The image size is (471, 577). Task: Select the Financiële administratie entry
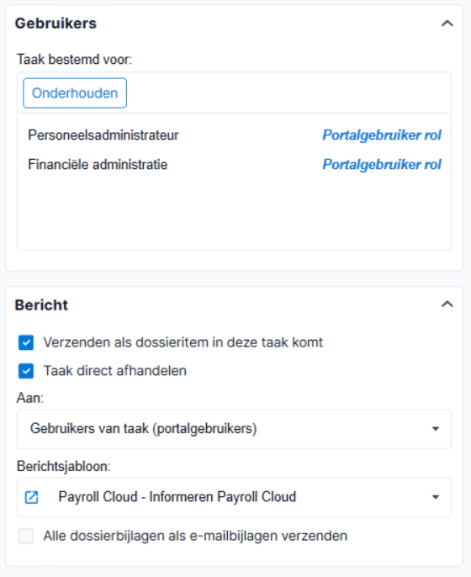click(x=98, y=165)
